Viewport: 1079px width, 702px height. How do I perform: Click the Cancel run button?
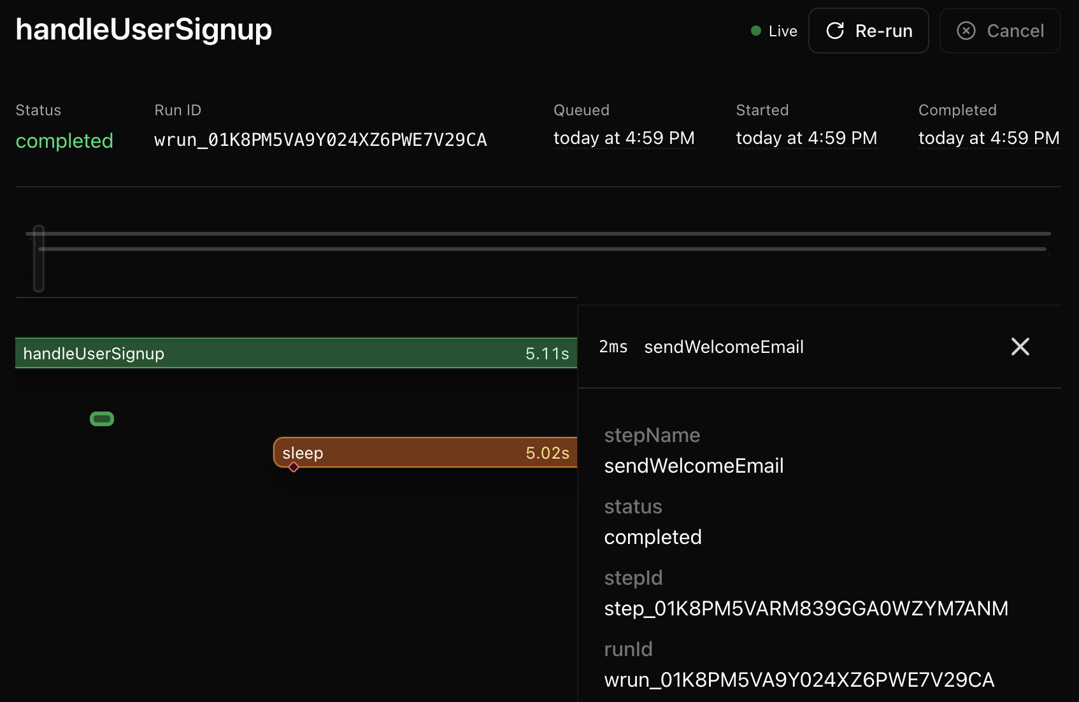tap(1000, 31)
